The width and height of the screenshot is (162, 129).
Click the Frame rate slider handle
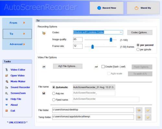pos(92,46)
